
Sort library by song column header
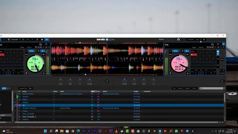tap(24, 92)
